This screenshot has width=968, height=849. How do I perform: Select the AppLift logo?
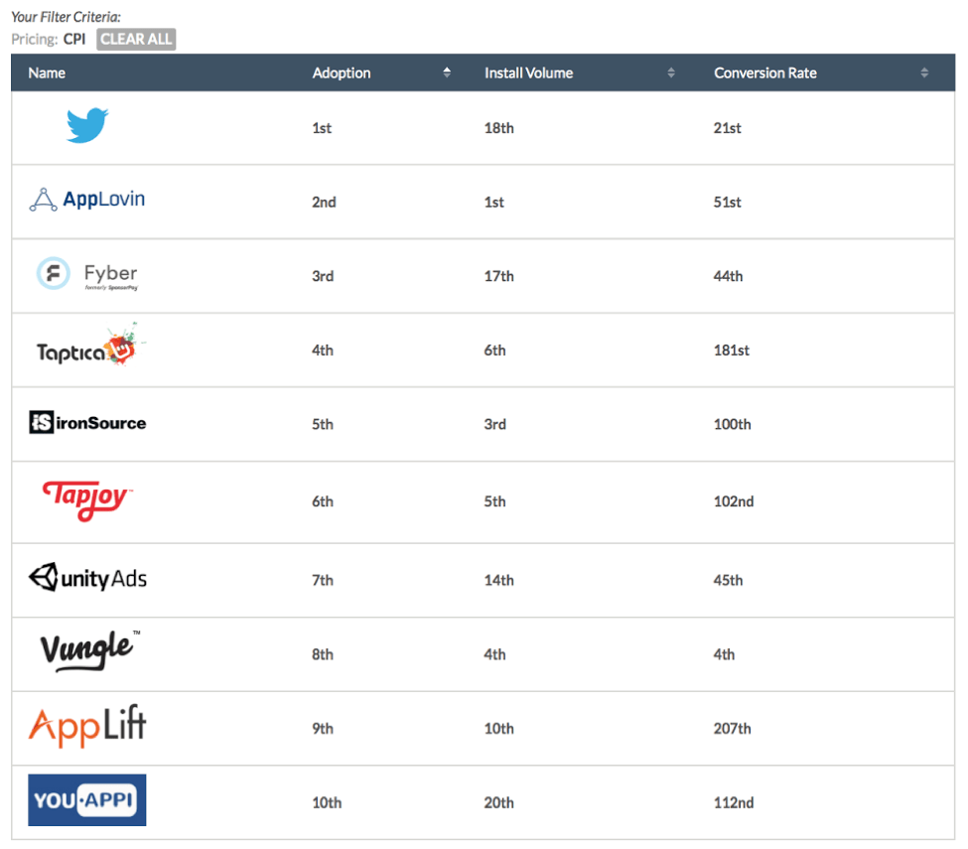tap(87, 726)
